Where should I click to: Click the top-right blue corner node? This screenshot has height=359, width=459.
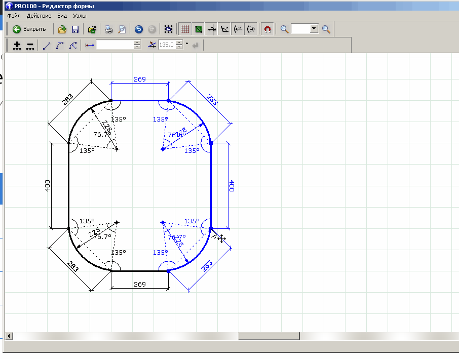(168, 101)
